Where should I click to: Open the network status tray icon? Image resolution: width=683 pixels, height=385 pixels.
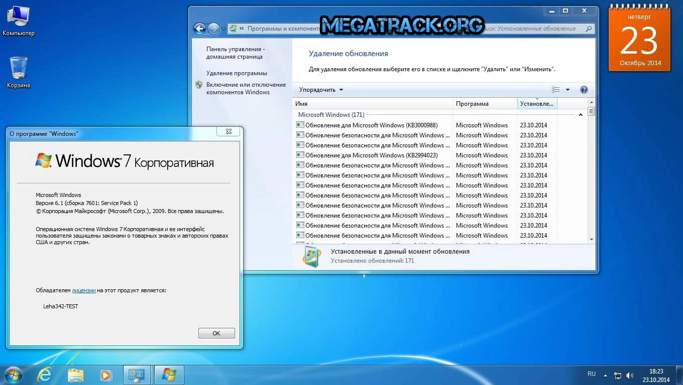tap(618, 375)
